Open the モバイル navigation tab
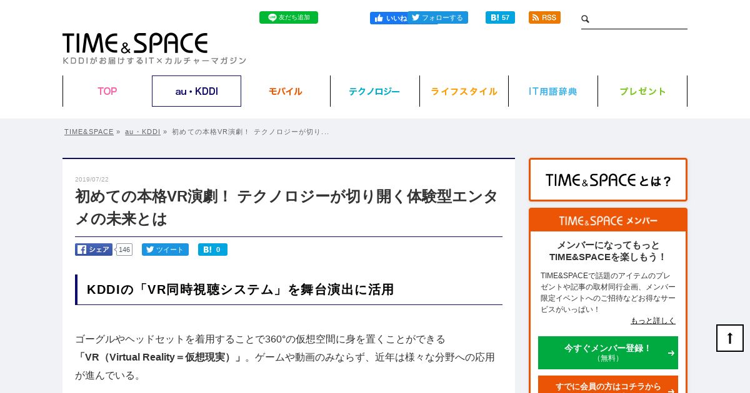The width and height of the screenshot is (750, 393). click(286, 91)
